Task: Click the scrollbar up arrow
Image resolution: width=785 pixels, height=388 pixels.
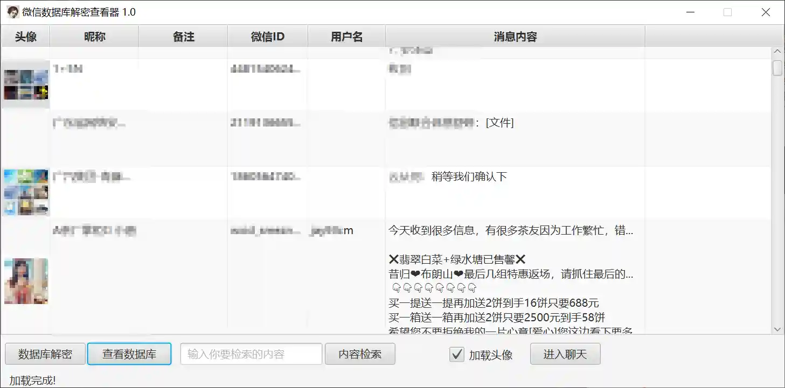Action: tap(777, 52)
